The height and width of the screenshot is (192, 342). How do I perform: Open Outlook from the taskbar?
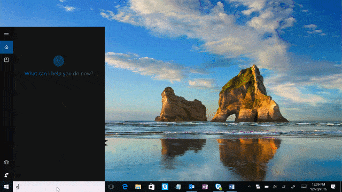[191, 187]
